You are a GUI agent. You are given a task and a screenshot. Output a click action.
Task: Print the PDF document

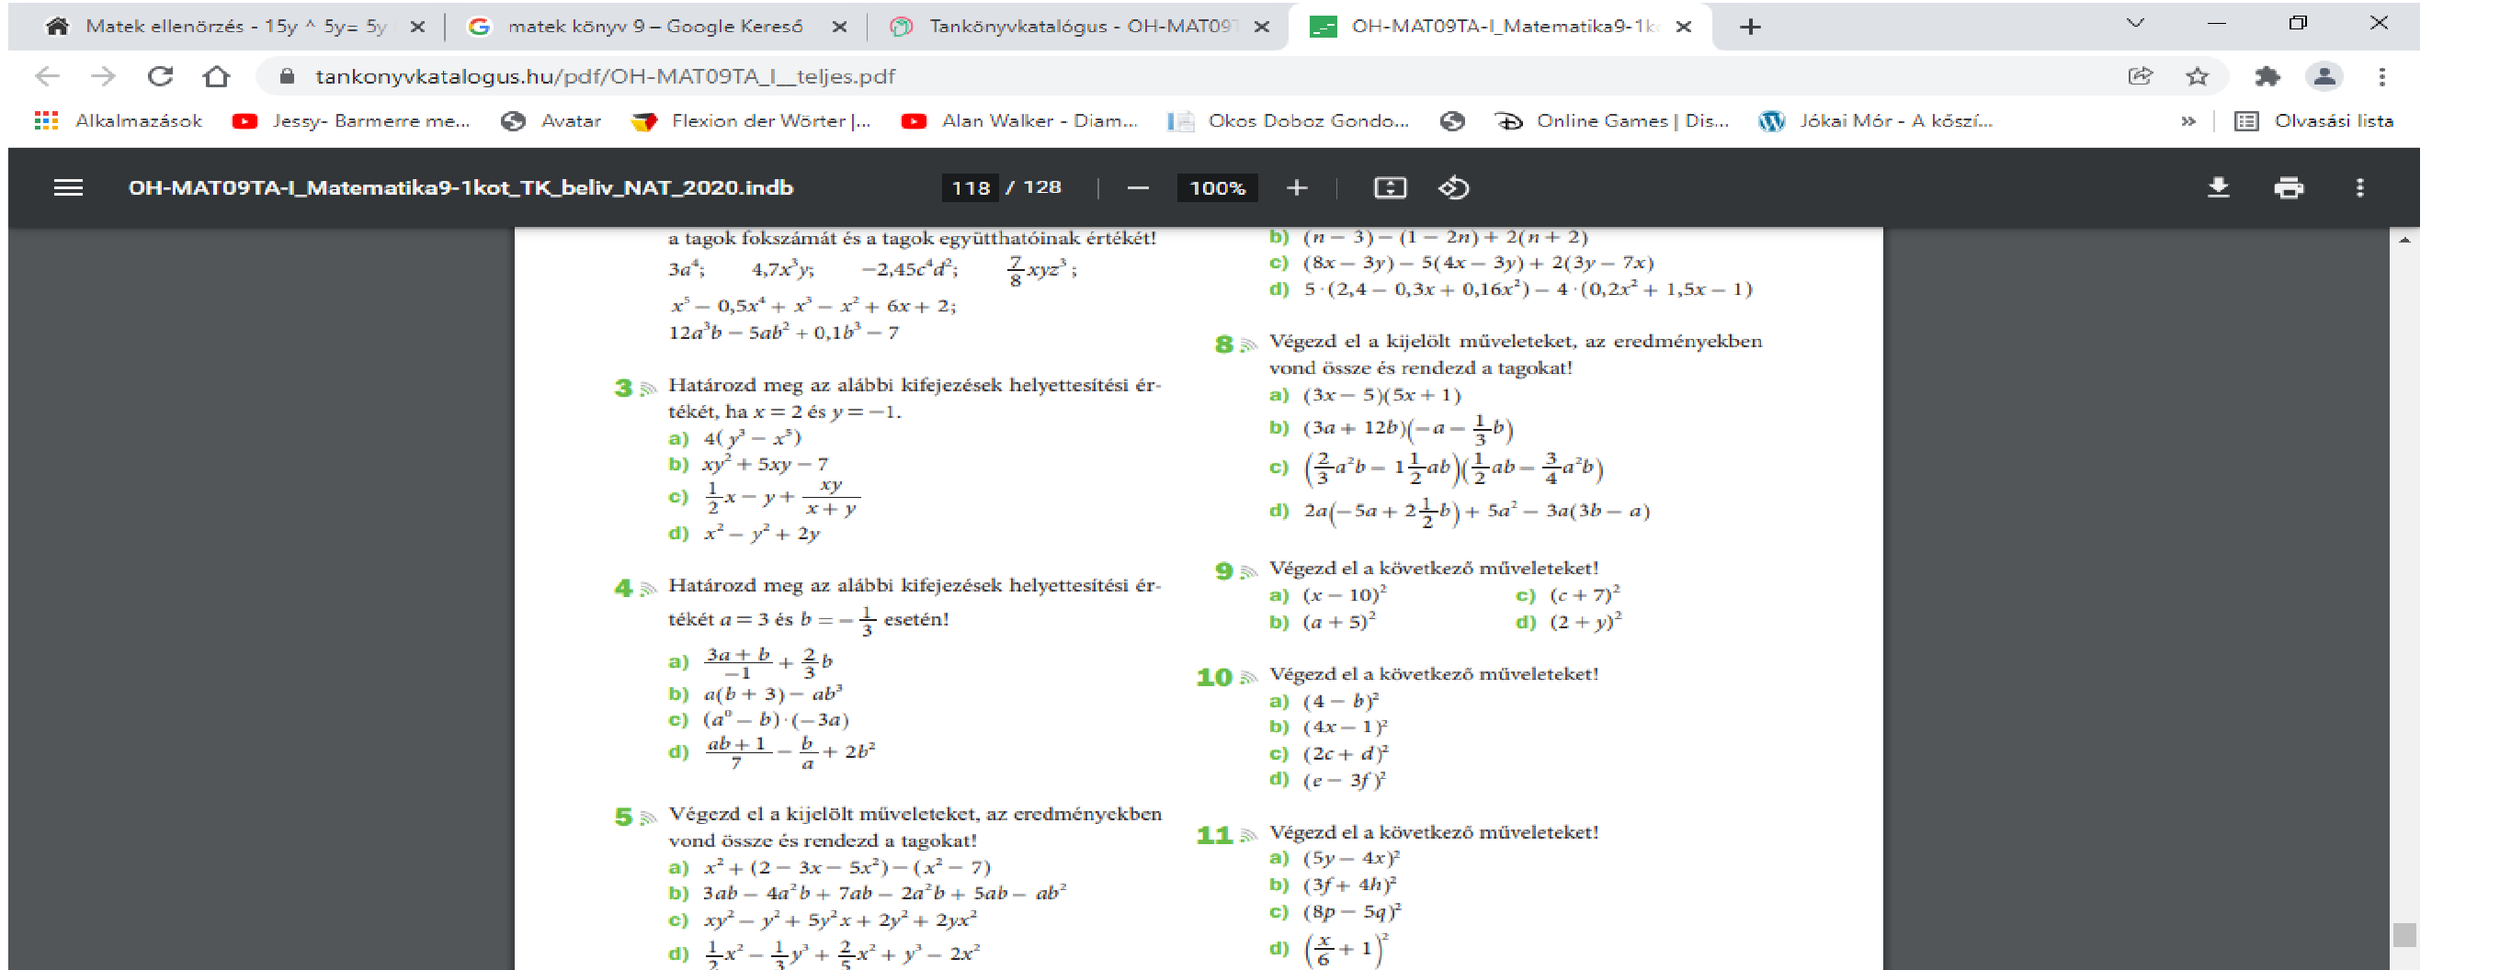point(2289,188)
